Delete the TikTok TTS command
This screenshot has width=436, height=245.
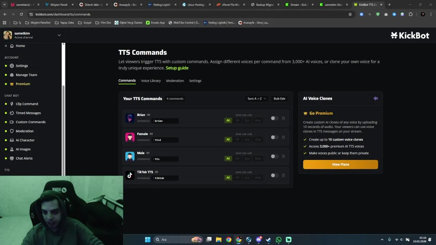283,176
